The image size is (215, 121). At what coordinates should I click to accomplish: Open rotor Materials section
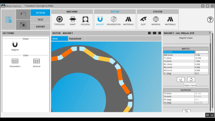[x=128, y=21]
